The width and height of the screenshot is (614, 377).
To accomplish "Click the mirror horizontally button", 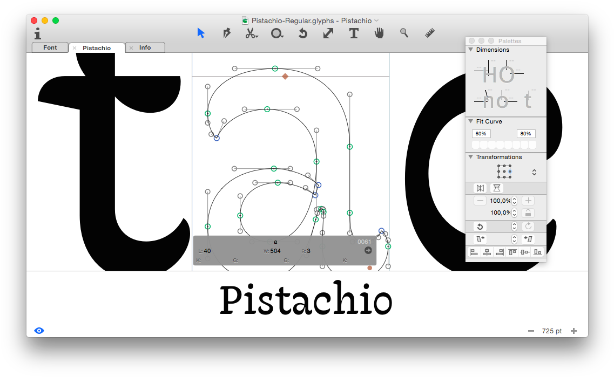I will [480, 188].
